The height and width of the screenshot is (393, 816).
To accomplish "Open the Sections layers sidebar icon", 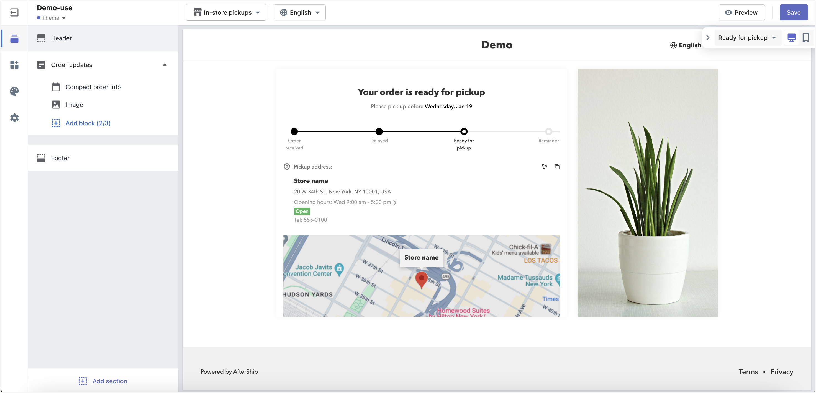I will coord(14,38).
